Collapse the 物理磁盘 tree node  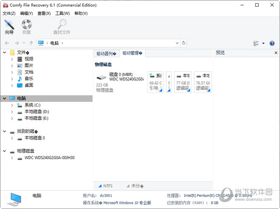pos(5,151)
